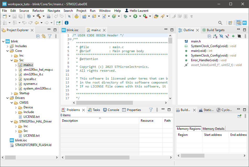
Task: Run the project with the green play icon
Action: click(135, 16)
